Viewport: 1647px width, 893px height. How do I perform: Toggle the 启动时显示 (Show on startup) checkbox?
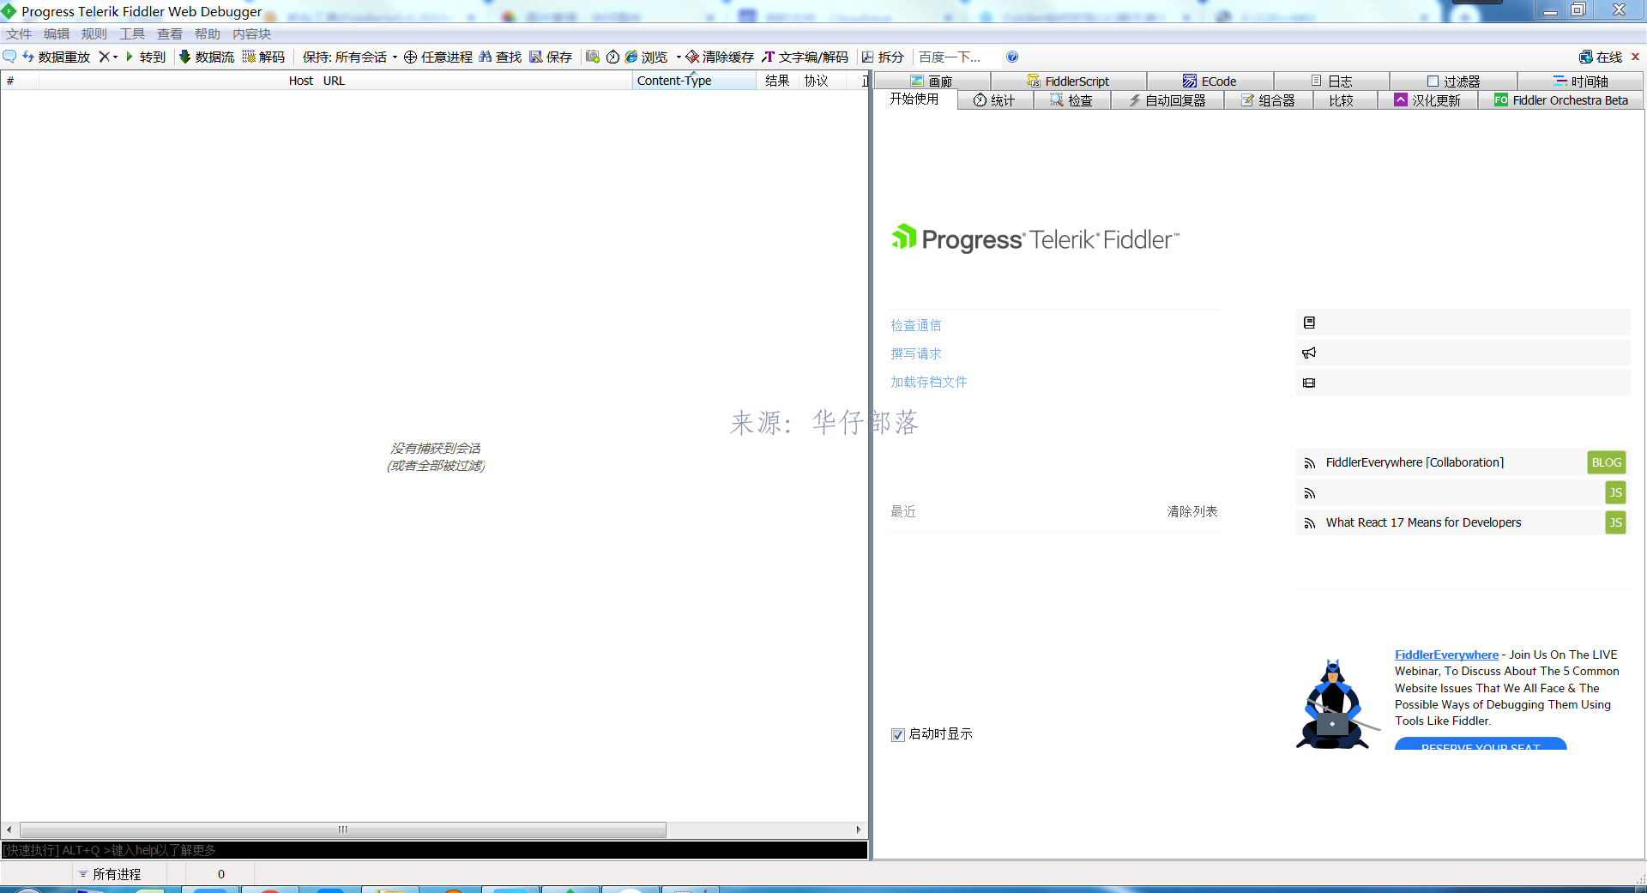coord(898,734)
